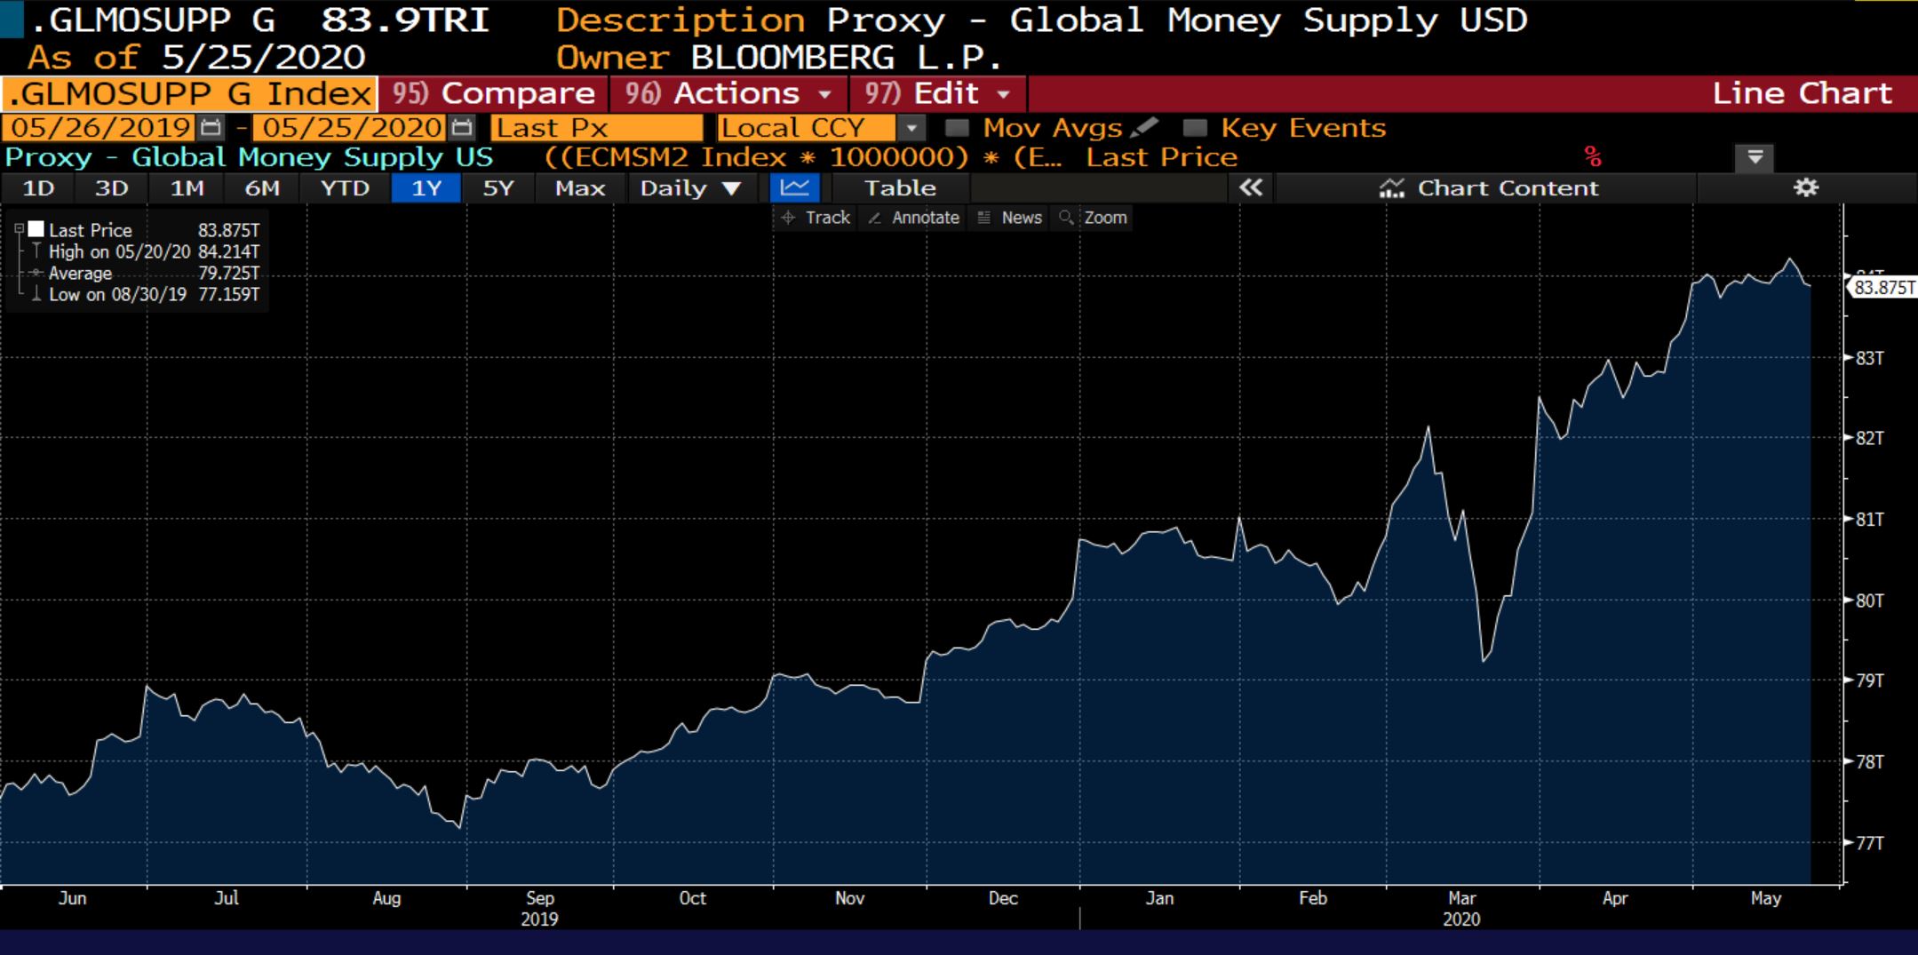Image resolution: width=1918 pixels, height=955 pixels.
Task: Open the end date calendar picker icon
Action: (x=462, y=128)
